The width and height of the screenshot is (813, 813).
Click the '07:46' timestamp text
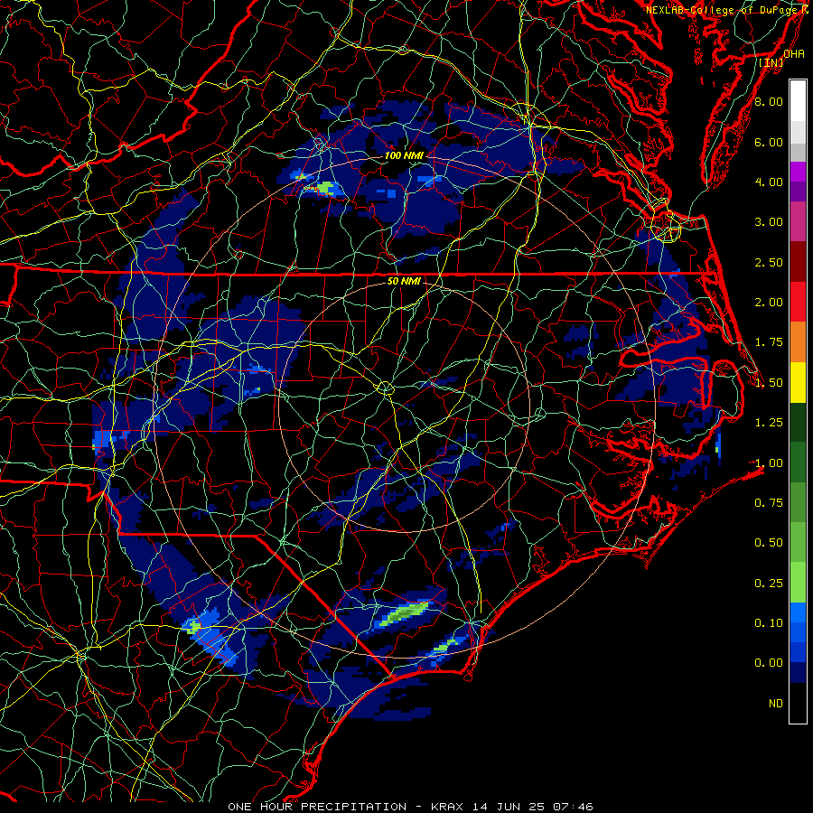click(573, 807)
